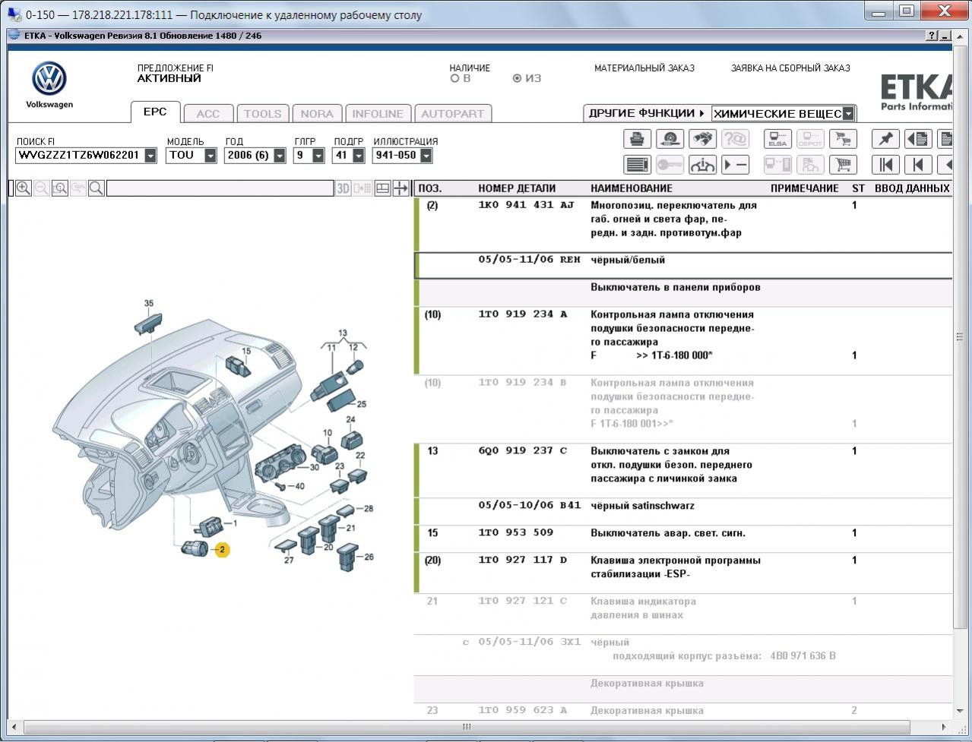Switch to the ACC tab
This screenshot has height=742, width=972.
(208, 114)
